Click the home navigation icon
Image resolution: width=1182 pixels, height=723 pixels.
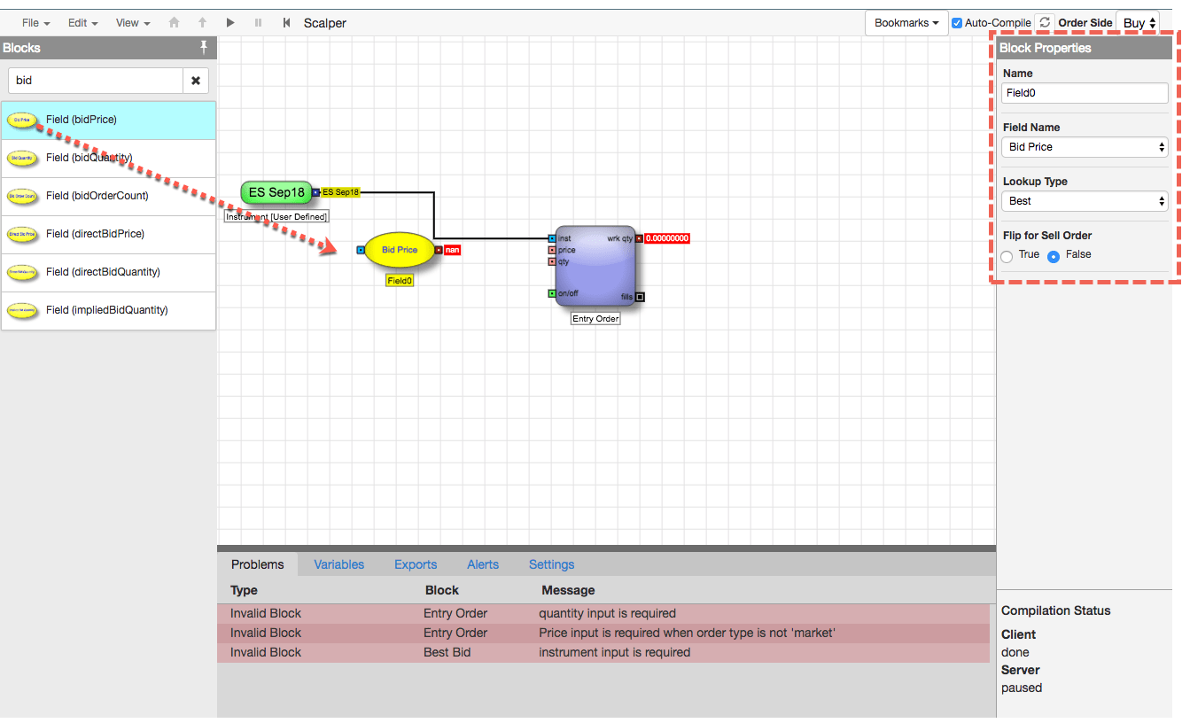tap(174, 23)
